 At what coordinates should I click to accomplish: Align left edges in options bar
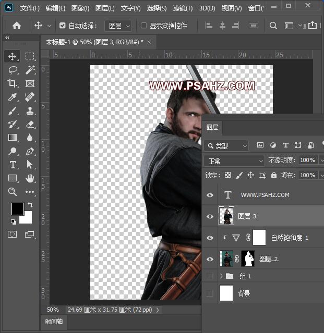tap(209, 26)
